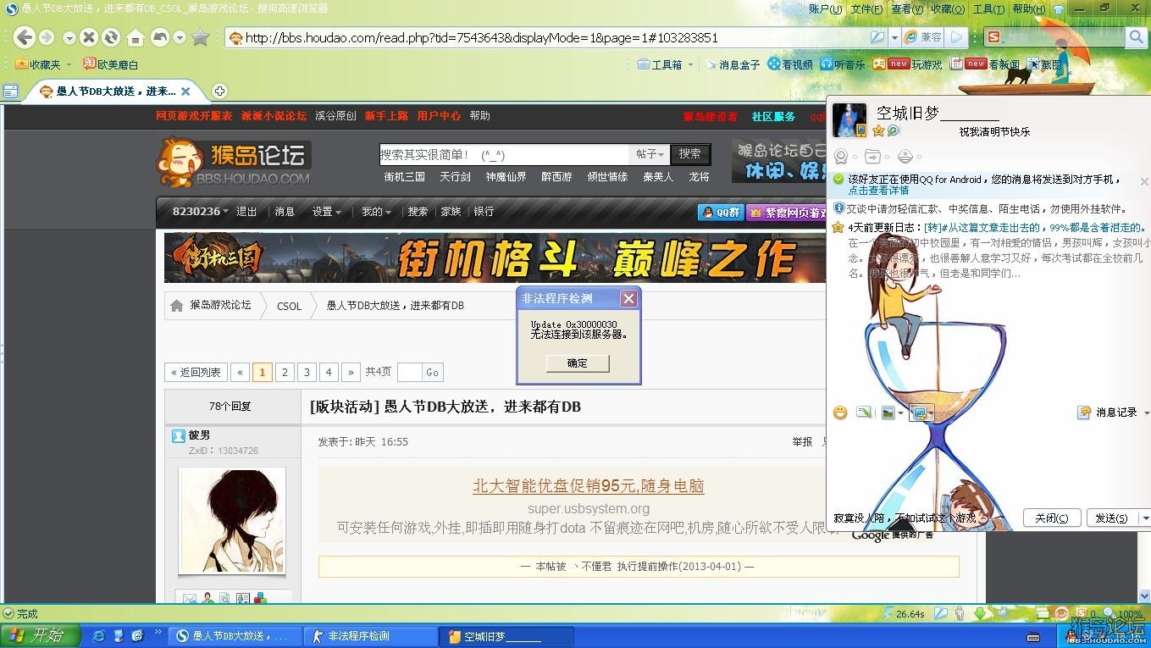
Task: Click QQ remote assistance icon
Action: point(905,157)
